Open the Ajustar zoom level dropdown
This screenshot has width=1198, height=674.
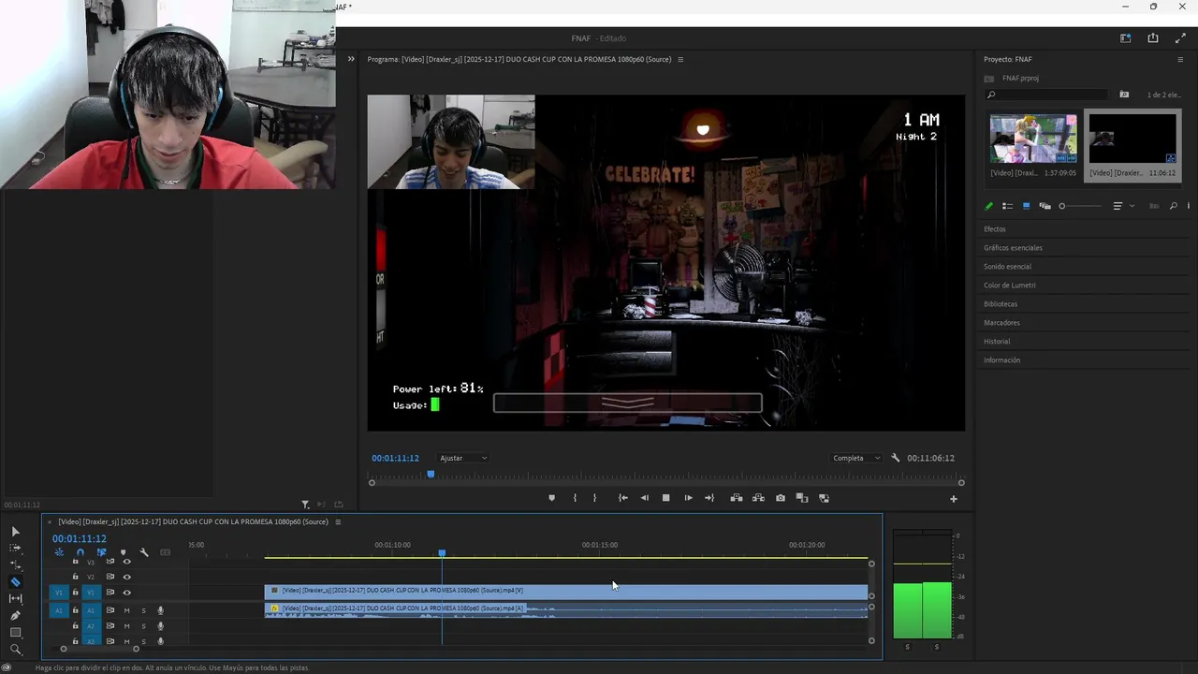[463, 458]
